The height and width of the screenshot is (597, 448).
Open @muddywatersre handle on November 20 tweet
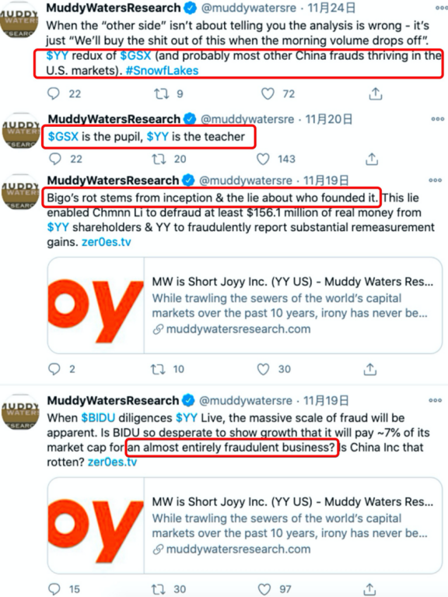[x=247, y=119]
